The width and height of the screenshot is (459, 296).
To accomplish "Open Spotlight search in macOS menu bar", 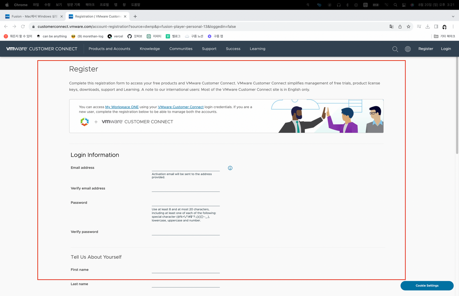I will click(x=396, y=5).
